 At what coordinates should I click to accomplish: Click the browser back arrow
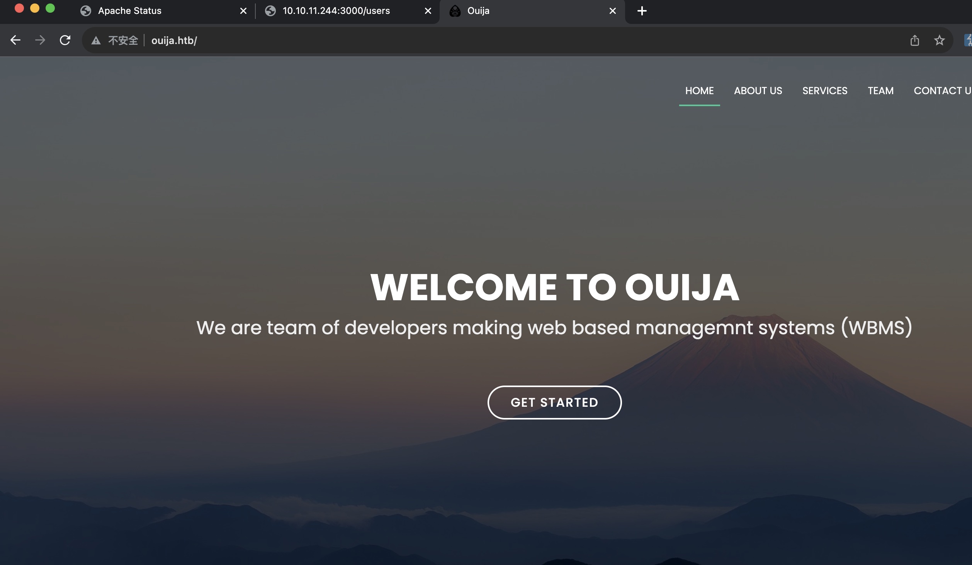(x=15, y=40)
